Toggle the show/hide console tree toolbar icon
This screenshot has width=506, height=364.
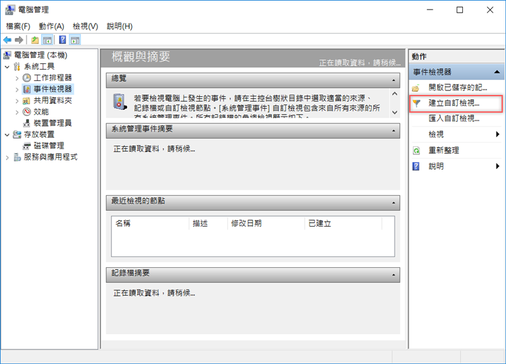47,40
